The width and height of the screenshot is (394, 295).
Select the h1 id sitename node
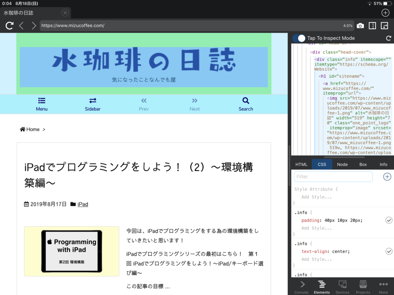click(341, 76)
